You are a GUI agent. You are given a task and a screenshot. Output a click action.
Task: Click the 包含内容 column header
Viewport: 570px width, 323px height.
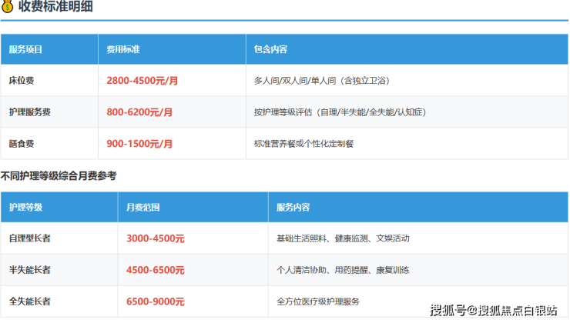click(x=270, y=49)
